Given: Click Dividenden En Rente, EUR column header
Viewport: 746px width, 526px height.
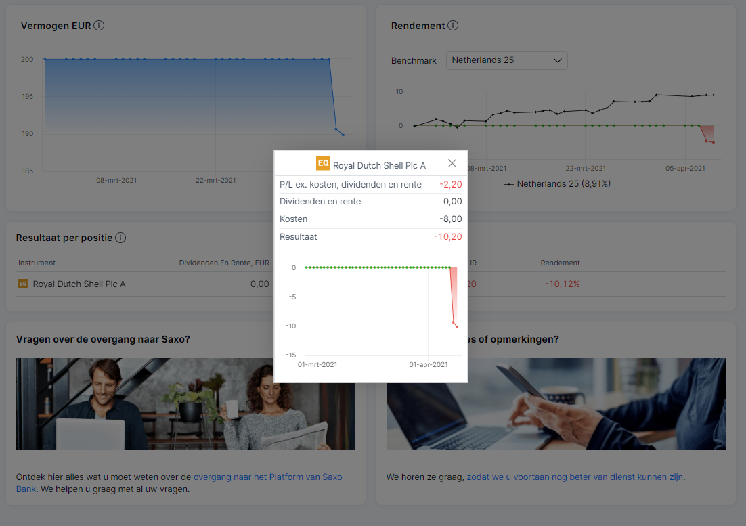Looking at the screenshot, I should [x=224, y=263].
